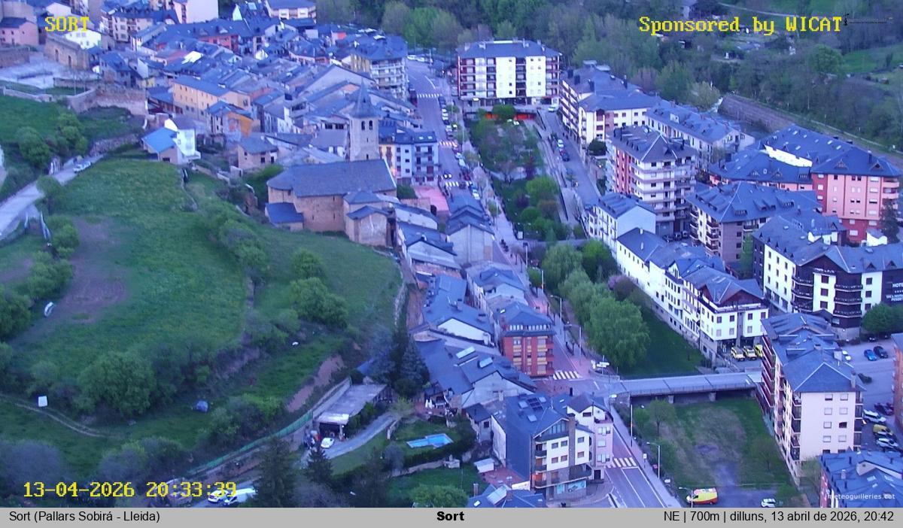The image size is (903, 528).
Task: Click the weather station logo top-right
Action: pos(866,20)
